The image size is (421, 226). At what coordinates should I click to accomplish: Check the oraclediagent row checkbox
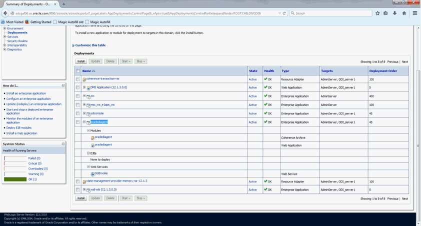[77, 122]
